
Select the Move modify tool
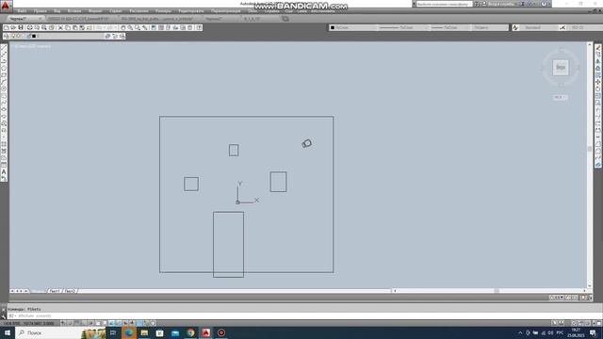click(598, 82)
